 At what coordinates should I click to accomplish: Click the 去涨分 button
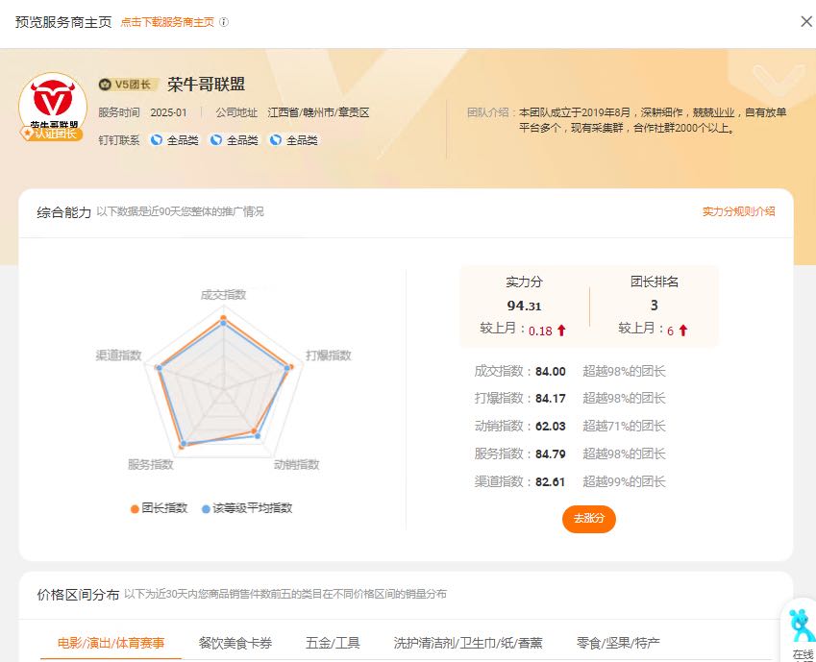pyautogui.click(x=588, y=518)
